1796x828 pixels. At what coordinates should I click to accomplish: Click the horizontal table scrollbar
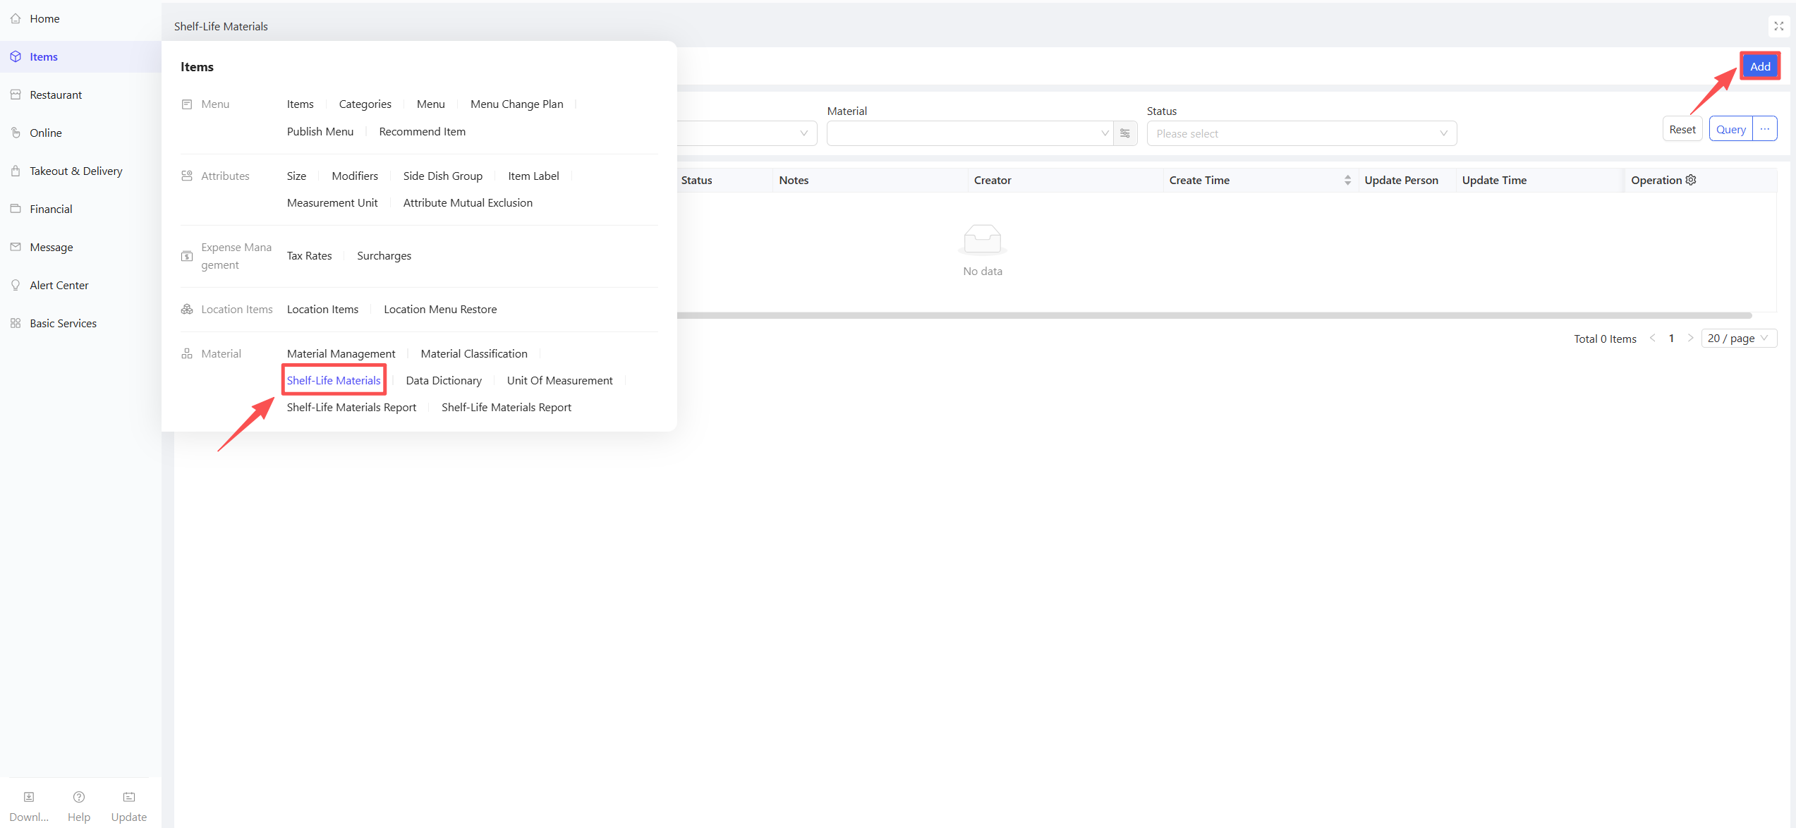click(x=1215, y=315)
